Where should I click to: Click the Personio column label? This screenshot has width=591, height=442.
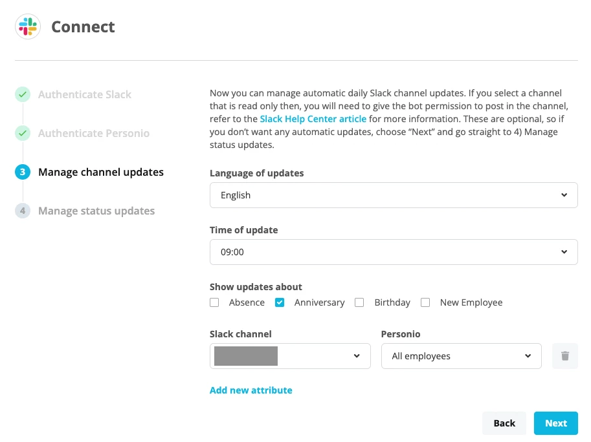click(401, 334)
